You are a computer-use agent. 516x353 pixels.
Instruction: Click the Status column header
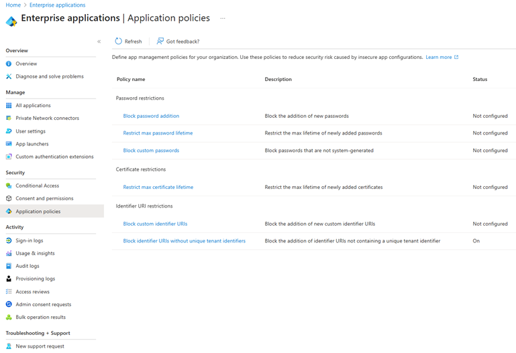tap(480, 79)
